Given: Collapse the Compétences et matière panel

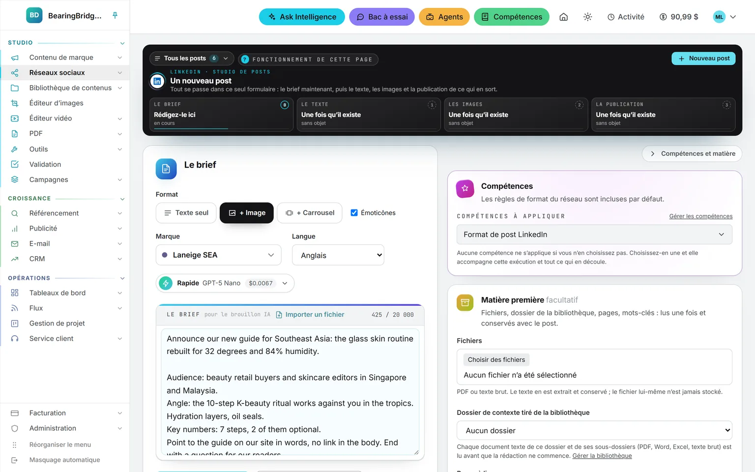Looking at the screenshot, I should (x=692, y=154).
